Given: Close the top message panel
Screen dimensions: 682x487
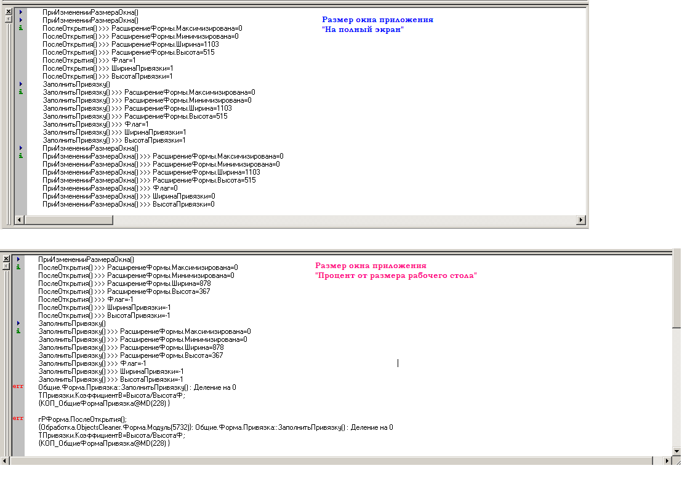Looking at the screenshot, I should 8,12.
